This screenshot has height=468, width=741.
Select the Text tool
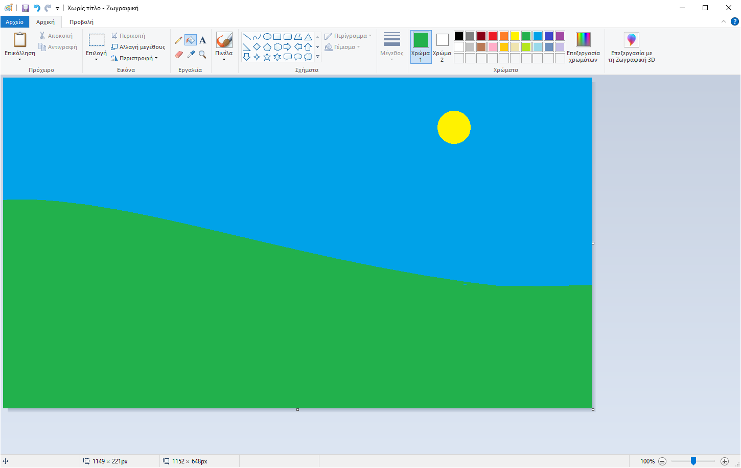click(x=202, y=40)
